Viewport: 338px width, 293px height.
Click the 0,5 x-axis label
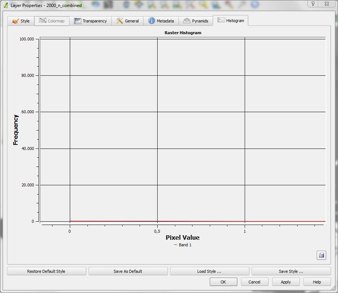157,231
